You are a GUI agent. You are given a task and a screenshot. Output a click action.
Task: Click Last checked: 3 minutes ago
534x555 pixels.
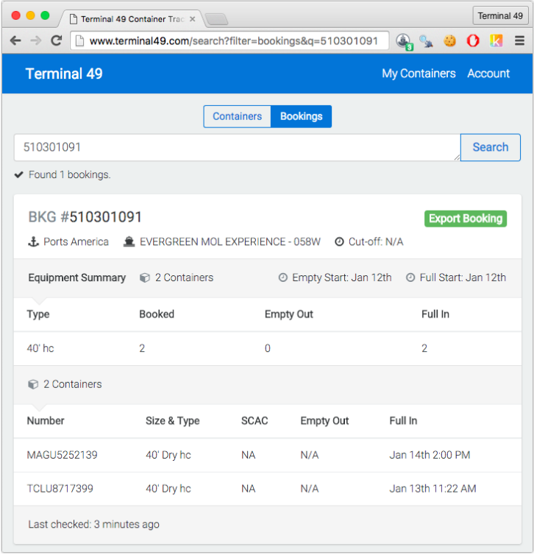pyautogui.click(x=93, y=524)
